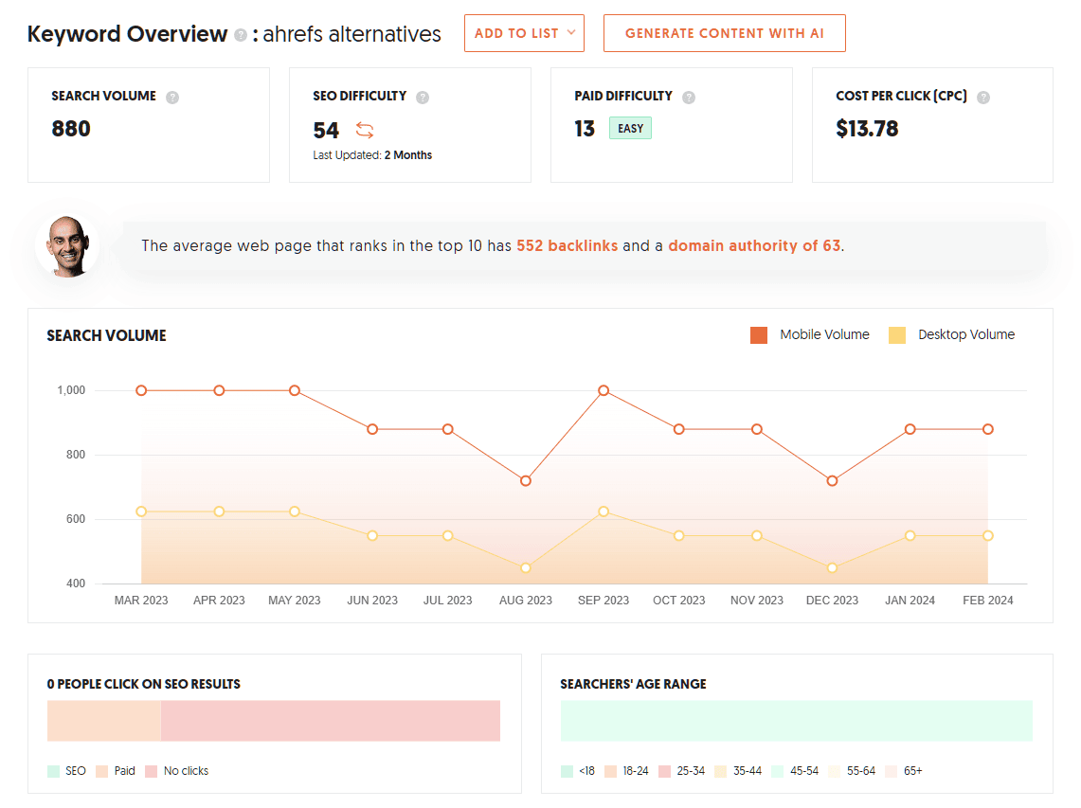The width and height of the screenshot is (1081, 808).
Task: Click the 55-64 age legend swatch
Action: [835, 771]
